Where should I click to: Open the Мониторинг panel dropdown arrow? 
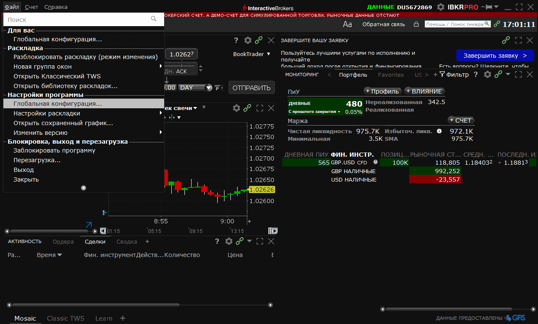508,75
